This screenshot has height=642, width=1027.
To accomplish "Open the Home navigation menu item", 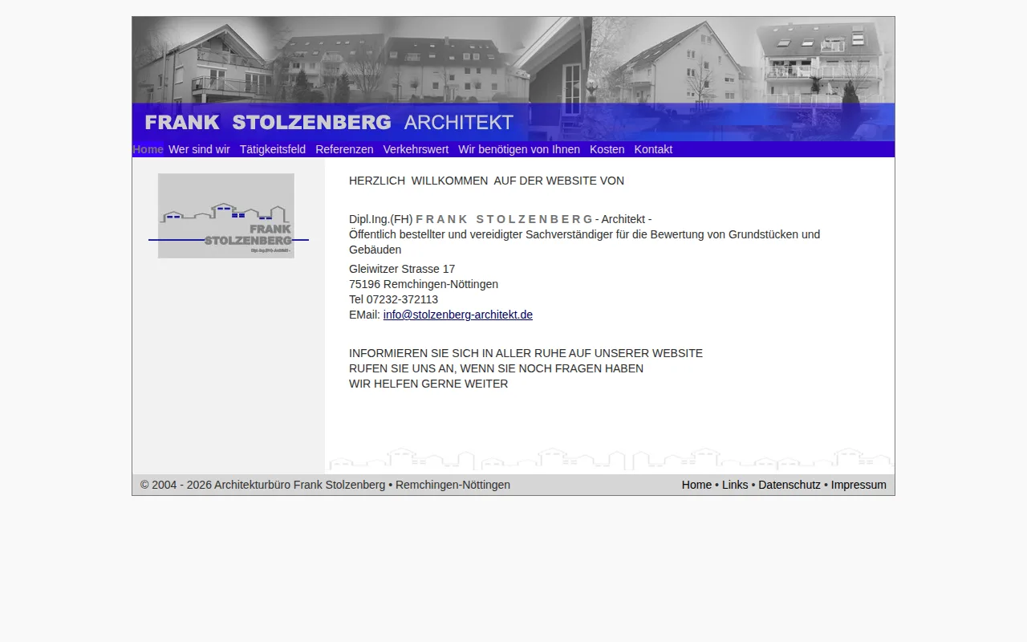I will point(148,149).
